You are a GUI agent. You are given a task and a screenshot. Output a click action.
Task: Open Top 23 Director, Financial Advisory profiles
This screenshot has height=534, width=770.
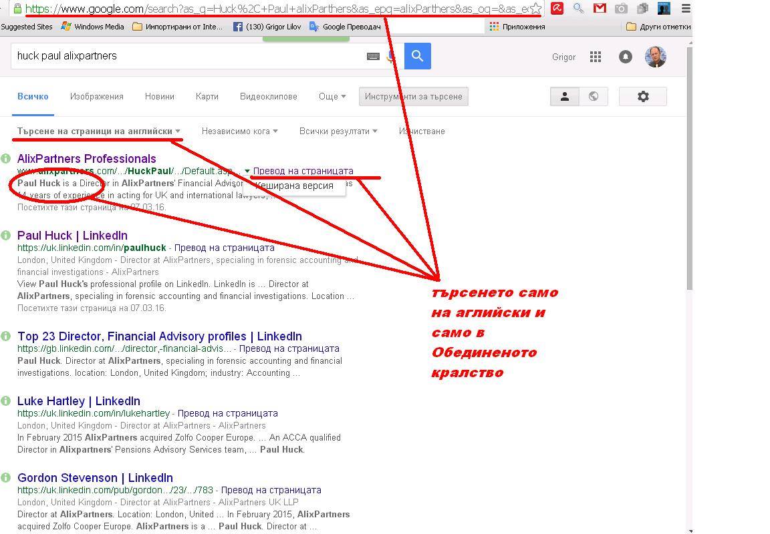coord(160,336)
